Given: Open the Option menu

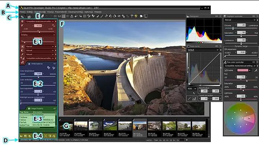Looking at the screenshot, I should [89, 12].
